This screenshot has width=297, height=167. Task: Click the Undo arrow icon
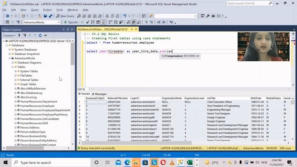[x=125, y=16]
